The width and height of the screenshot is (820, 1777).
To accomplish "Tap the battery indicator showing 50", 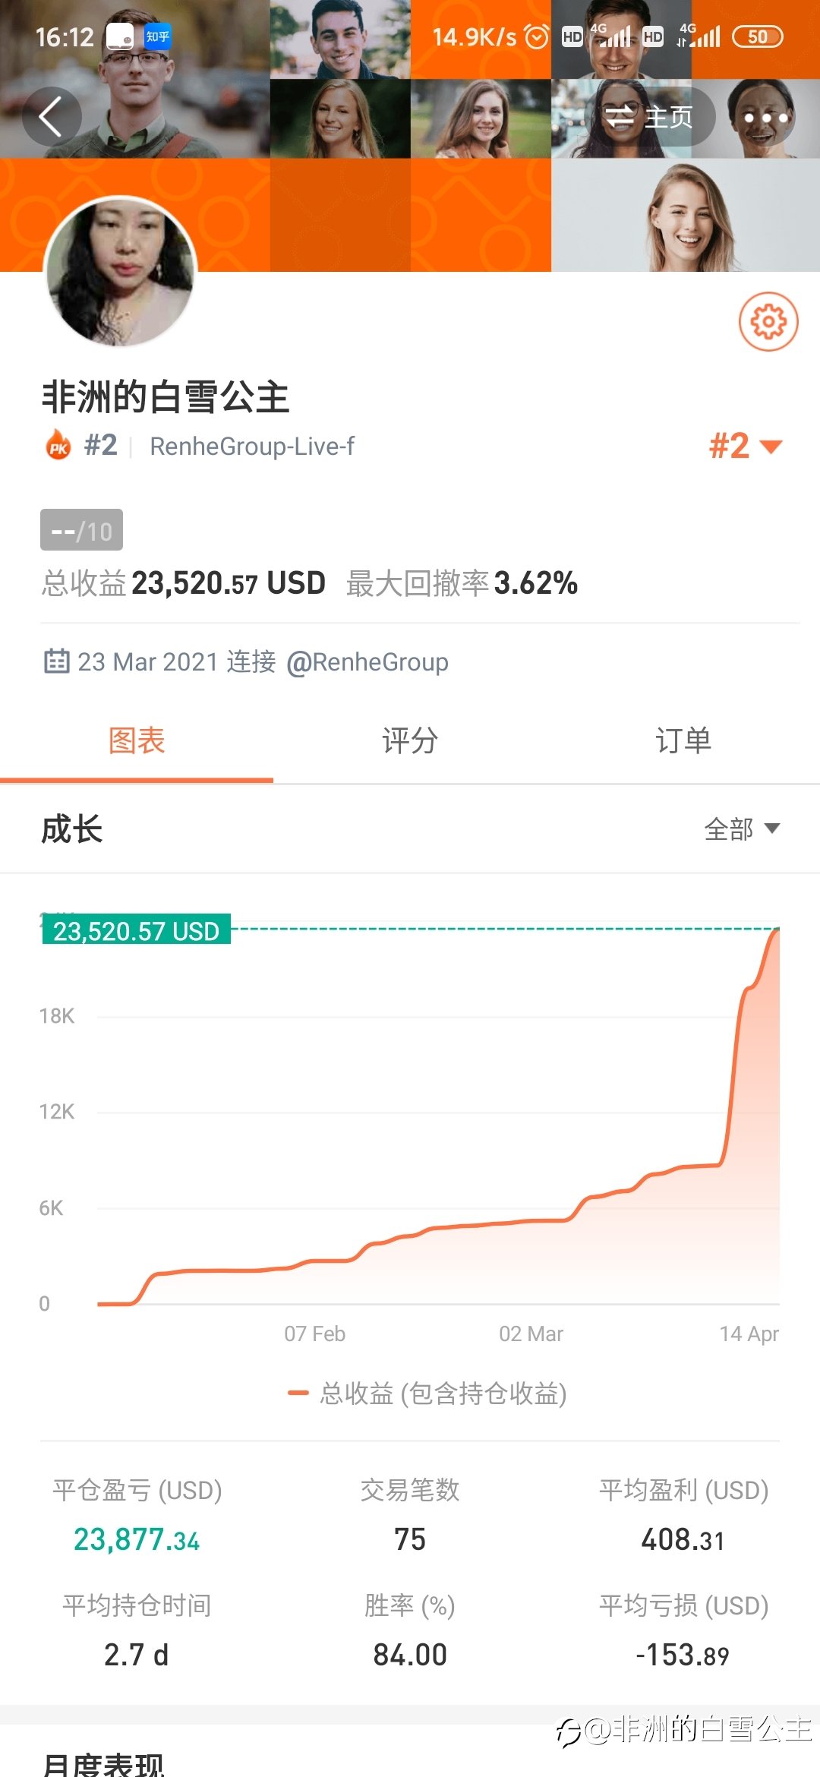I will 757,36.
